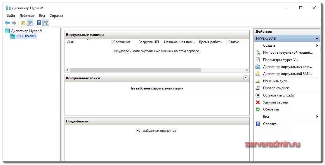
Task: Select Диспетчер Hyper-V root tree node
Action: [27, 31]
